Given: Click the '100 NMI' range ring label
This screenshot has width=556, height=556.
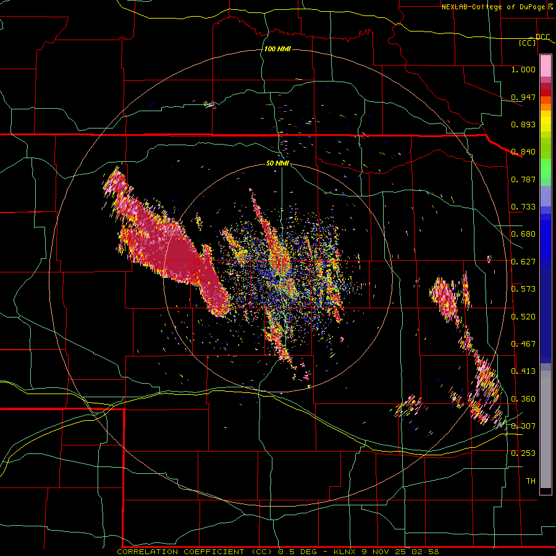Looking at the screenshot, I should [x=277, y=49].
